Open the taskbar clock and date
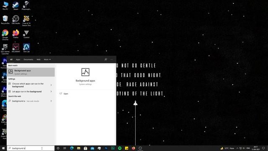The image size is (268, 151). point(256,148)
